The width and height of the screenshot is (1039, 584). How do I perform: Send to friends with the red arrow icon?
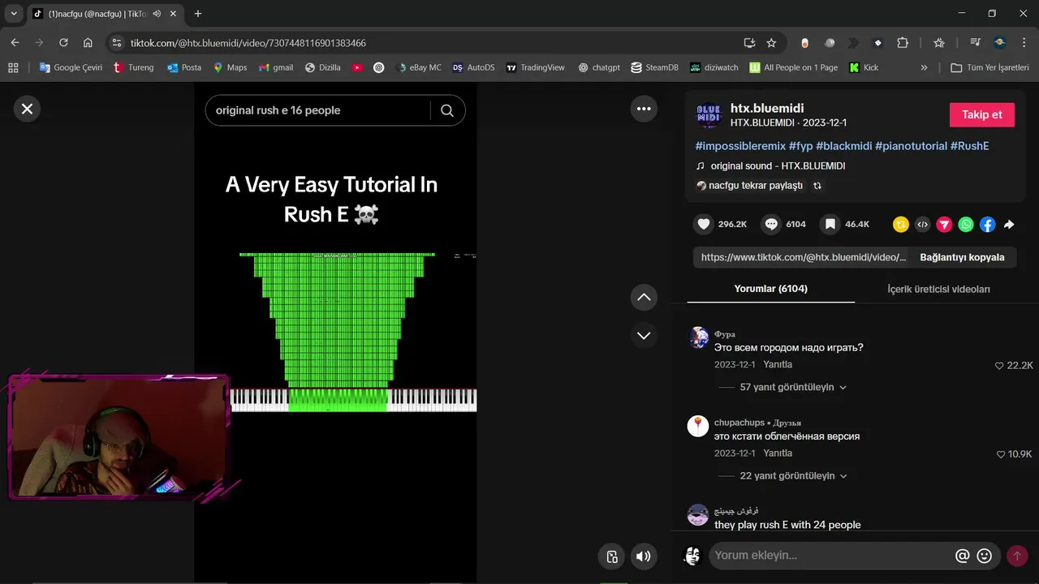(944, 225)
